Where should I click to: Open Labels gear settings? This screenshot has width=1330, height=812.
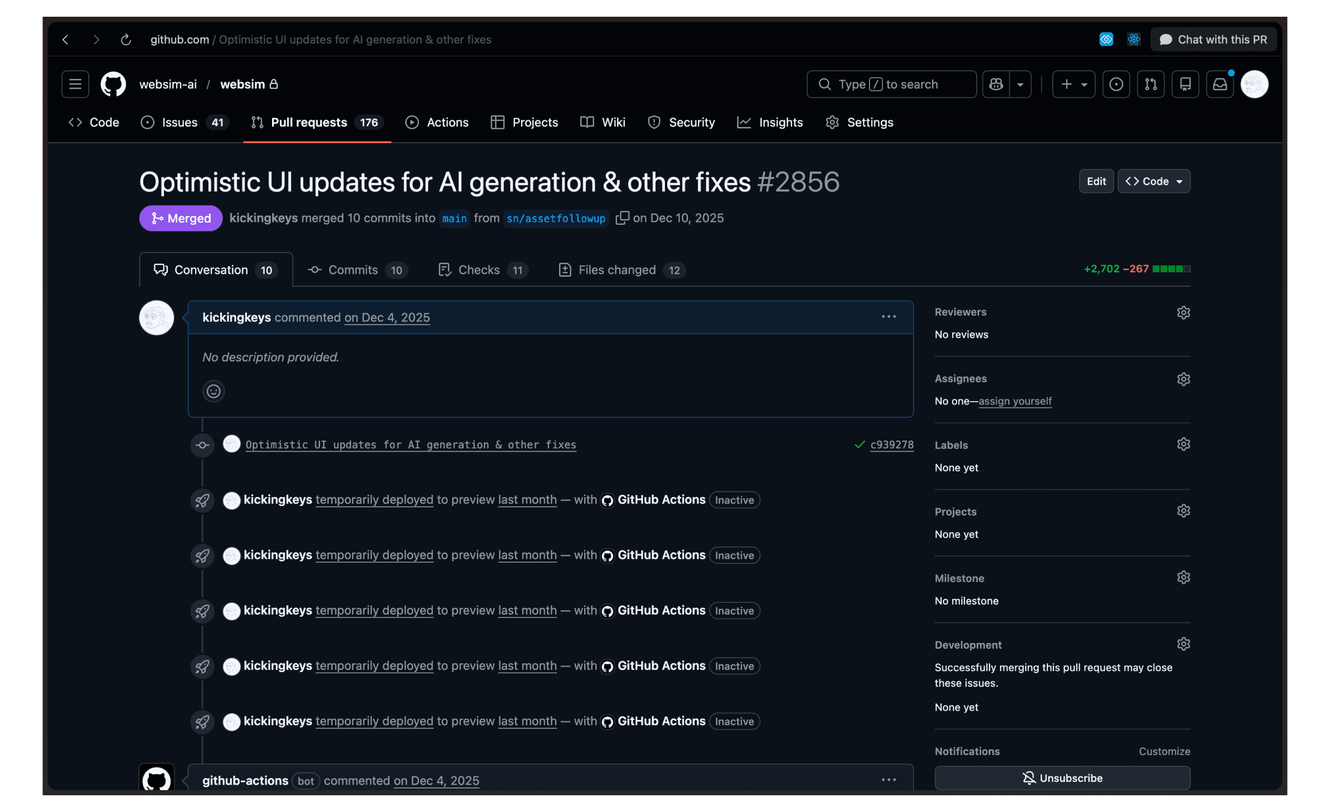[x=1183, y=444]
